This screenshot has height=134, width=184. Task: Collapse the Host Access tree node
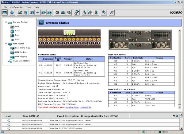[x=6, y=44]
